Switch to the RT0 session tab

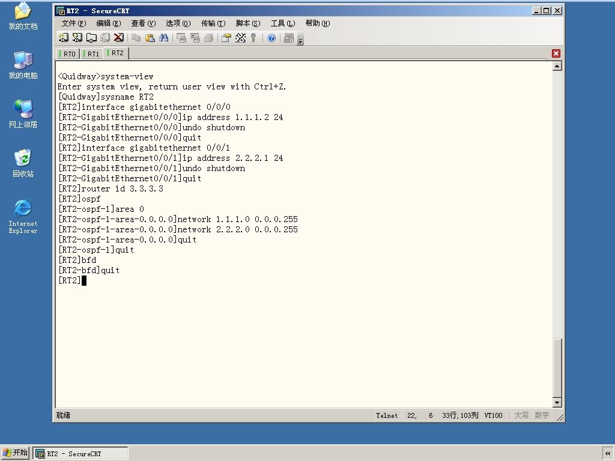click(68, 53)
